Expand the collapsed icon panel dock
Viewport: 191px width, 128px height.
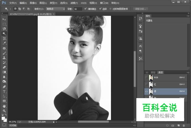click(x=142, y=13)
